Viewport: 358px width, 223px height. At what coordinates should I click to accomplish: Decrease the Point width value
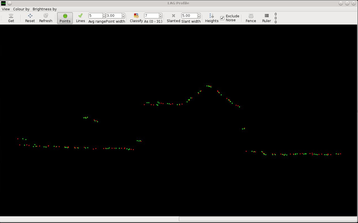click(x=123, y=17)
